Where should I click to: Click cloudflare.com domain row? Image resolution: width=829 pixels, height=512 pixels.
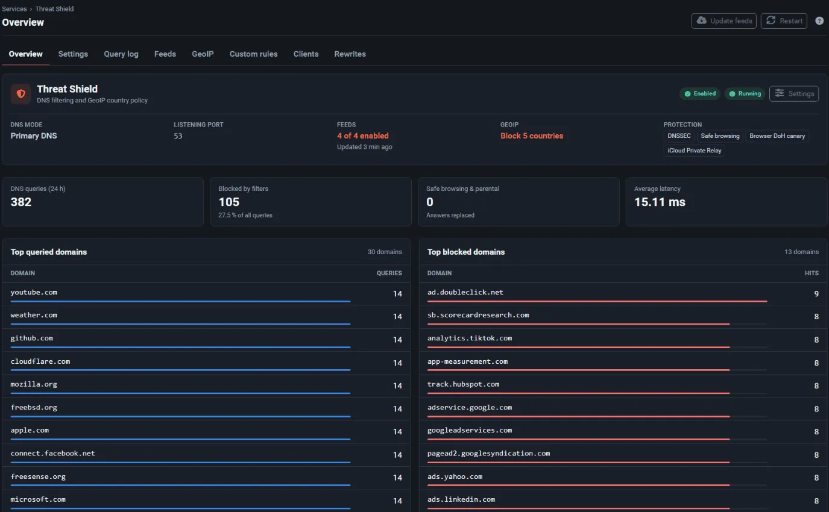coord(206,363)
